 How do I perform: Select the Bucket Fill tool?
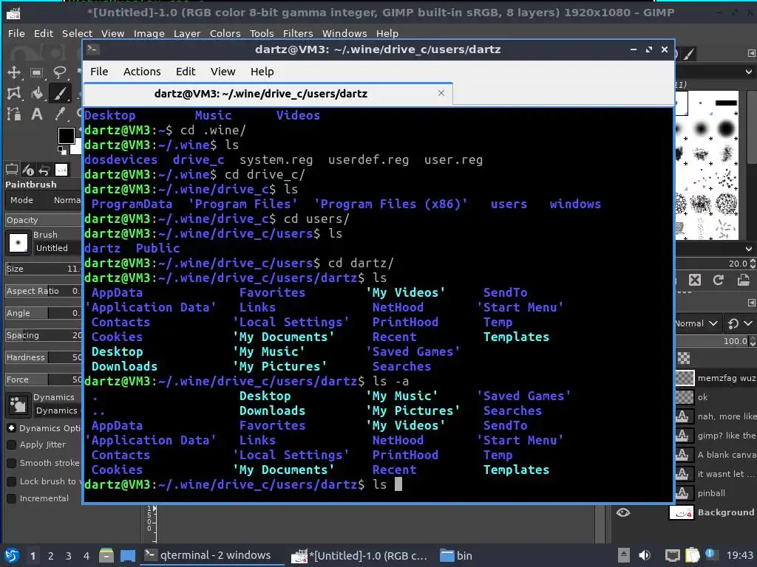click(36, 93)
